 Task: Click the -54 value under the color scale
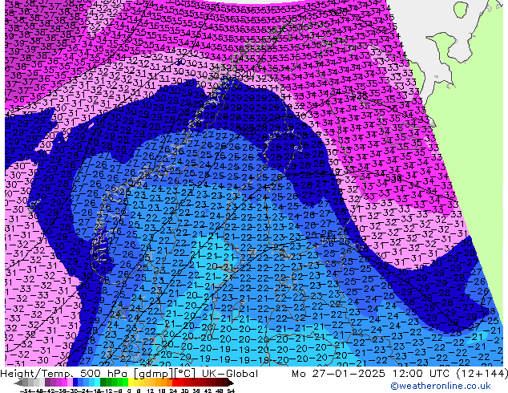(x=26, y=391)
